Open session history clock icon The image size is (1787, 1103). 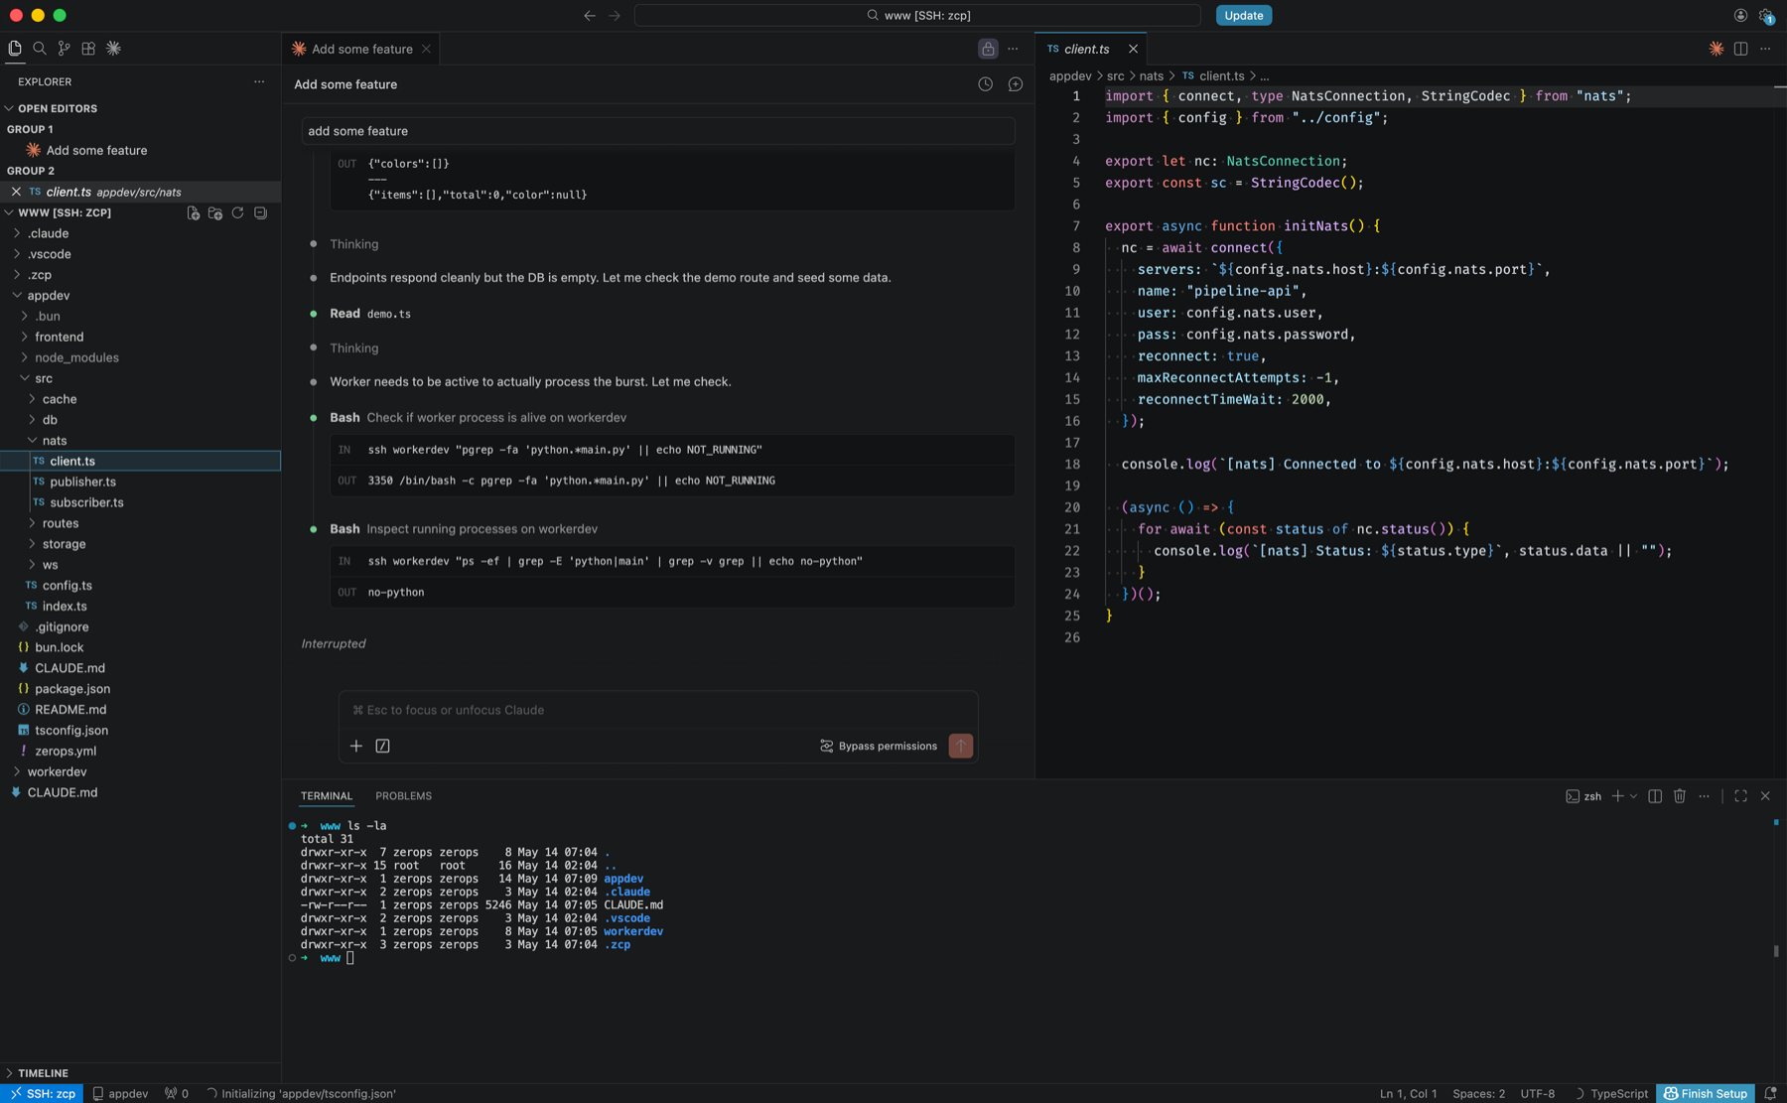pyautogui.click(x=985, y=84)
